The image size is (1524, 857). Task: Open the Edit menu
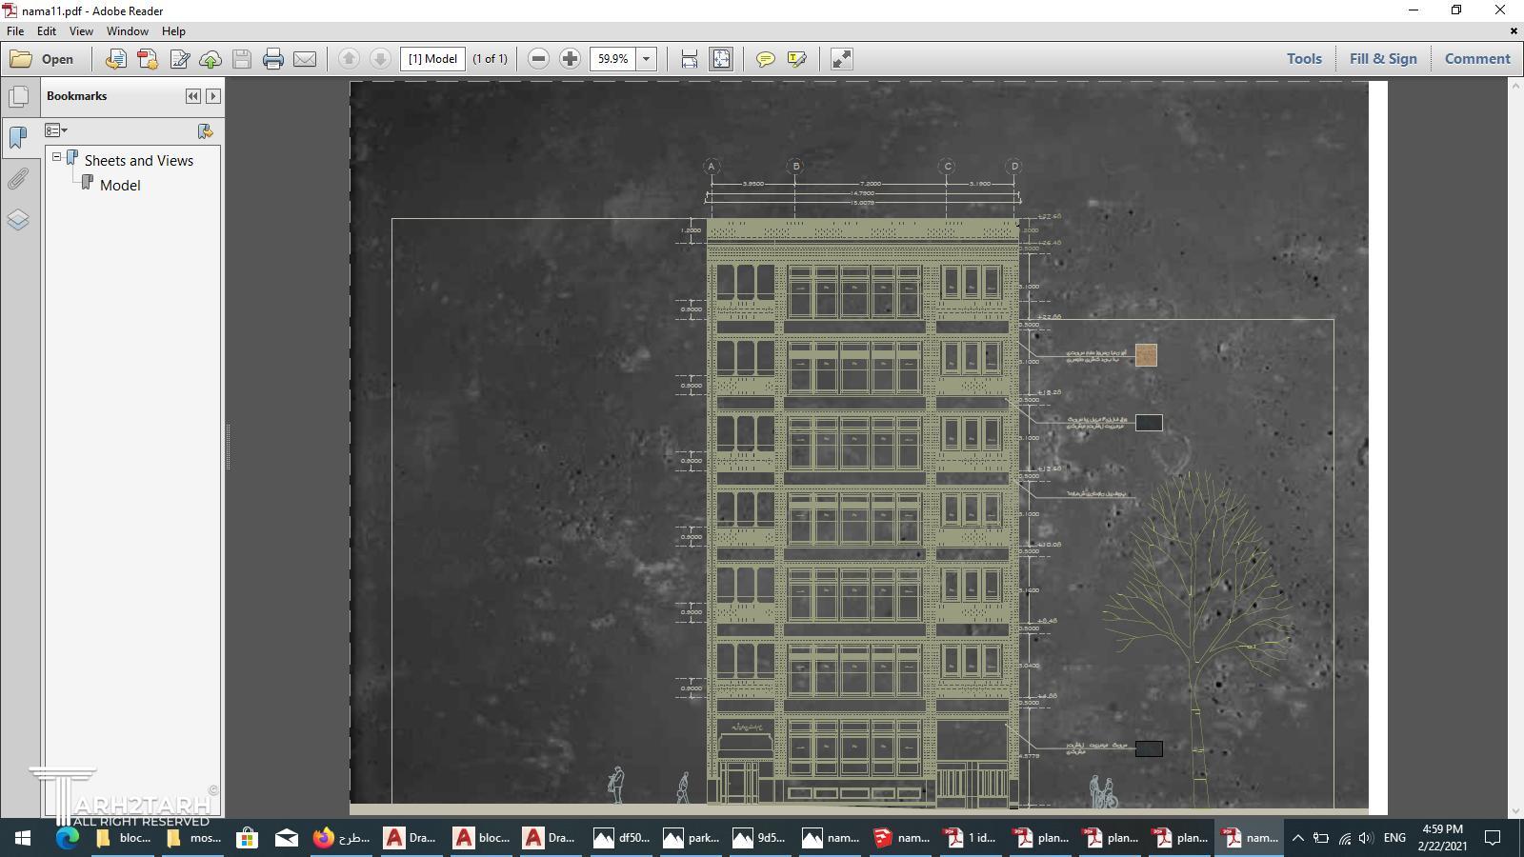(x=46, y=30)
